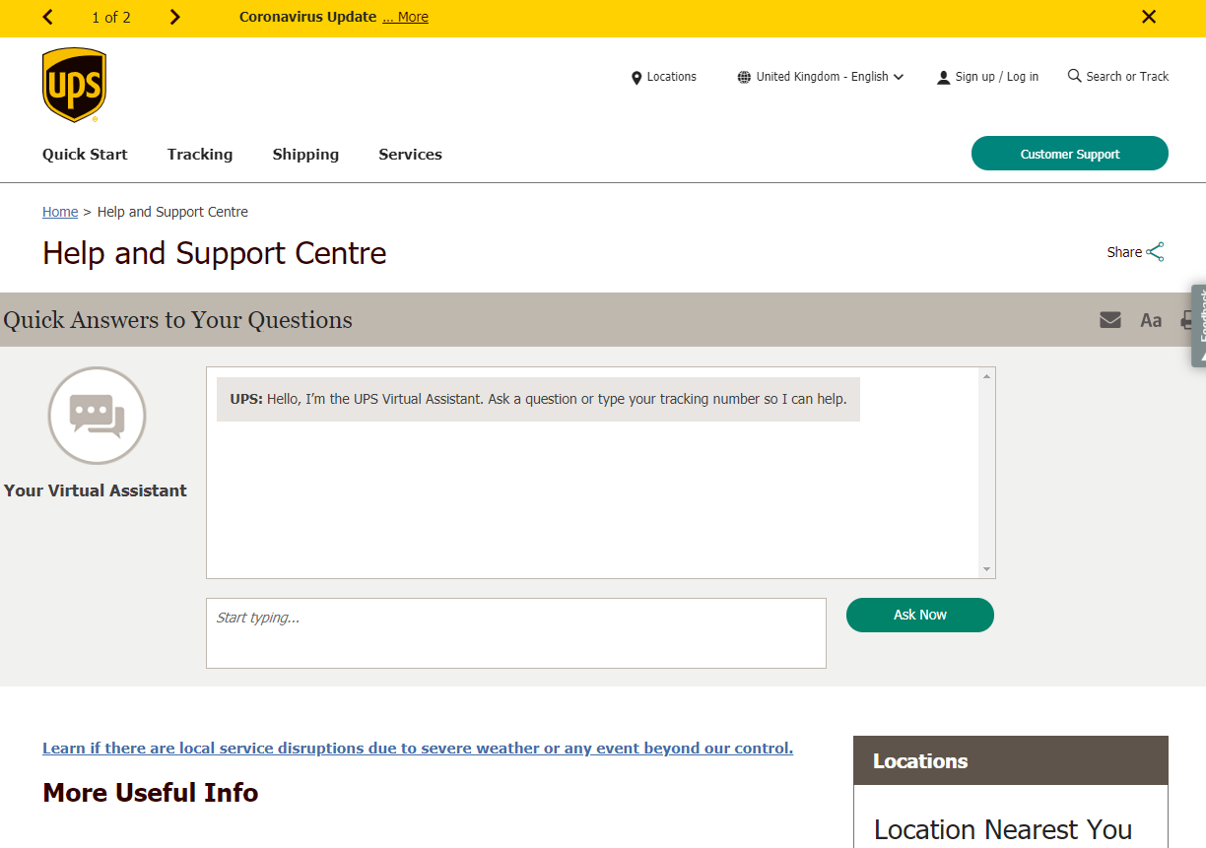Click the Aa text size icon

click(x=1151, y=320)
